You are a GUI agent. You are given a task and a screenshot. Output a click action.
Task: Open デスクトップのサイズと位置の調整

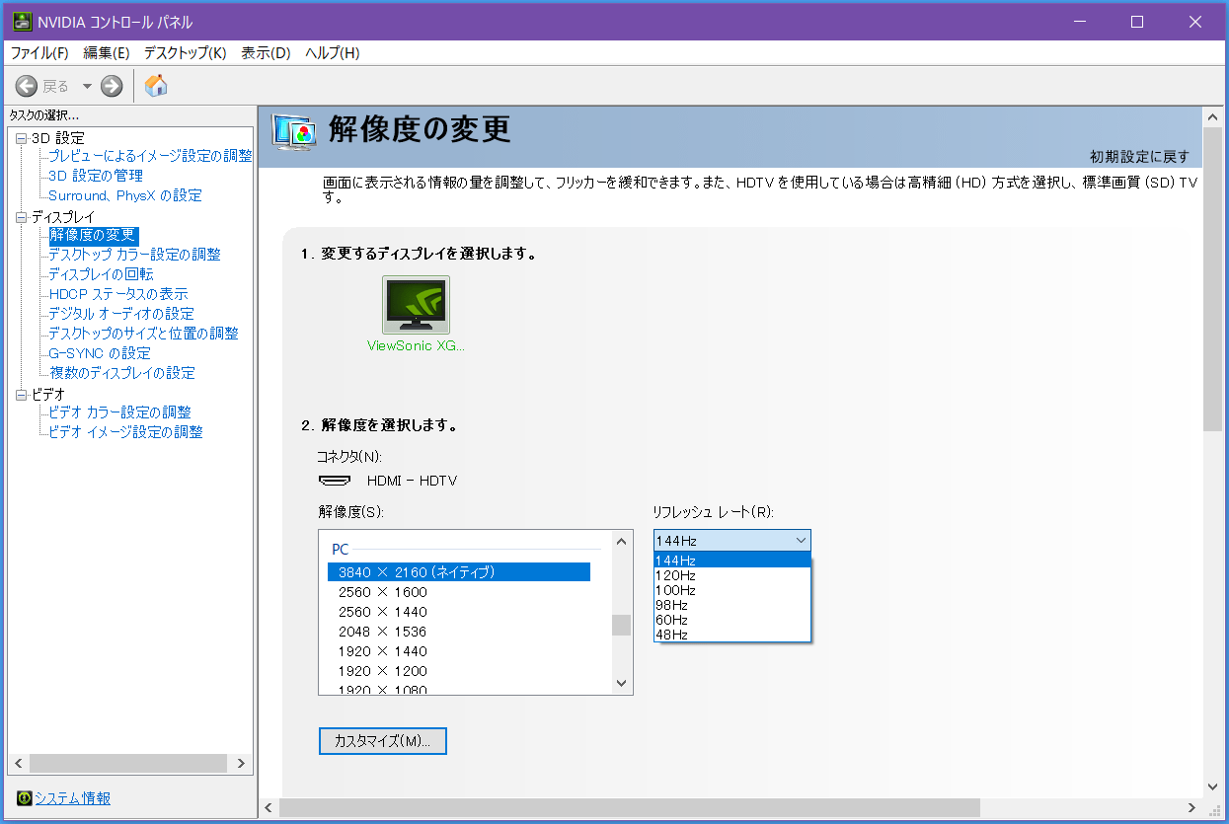tap(144, 334)
